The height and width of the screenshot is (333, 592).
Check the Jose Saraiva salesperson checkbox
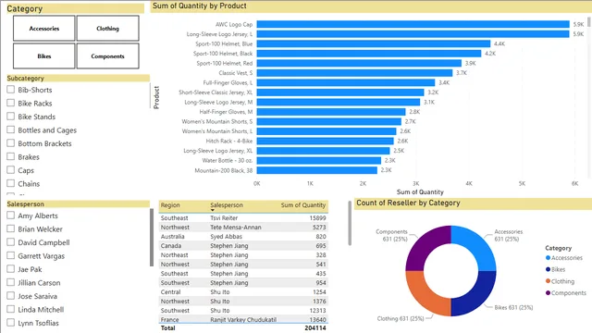(10, 296)
